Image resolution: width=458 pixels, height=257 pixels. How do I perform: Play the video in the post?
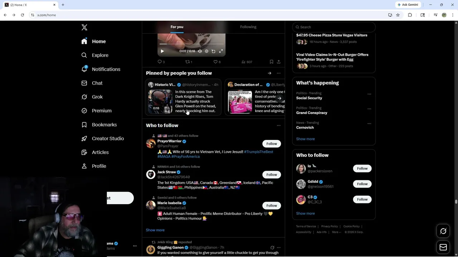tap(162, 51)
